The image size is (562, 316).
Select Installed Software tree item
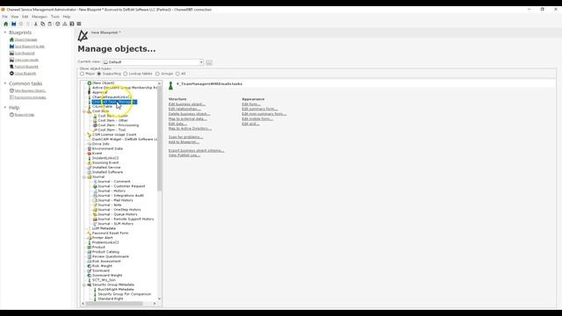[x=107, y=172]
